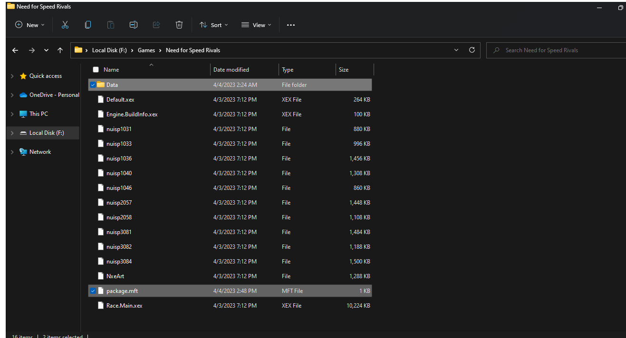Click the Engine.BuildInfo.xex file icon
Image resolution: width=626 pixels, height=338 pixels.
click(100, 114)
